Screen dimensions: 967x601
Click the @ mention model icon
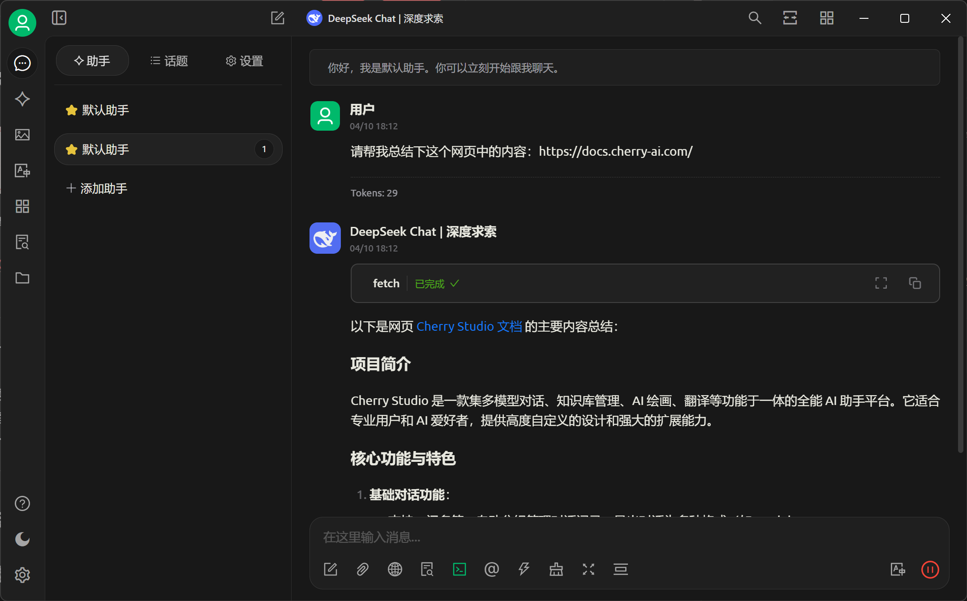(492, 569)
